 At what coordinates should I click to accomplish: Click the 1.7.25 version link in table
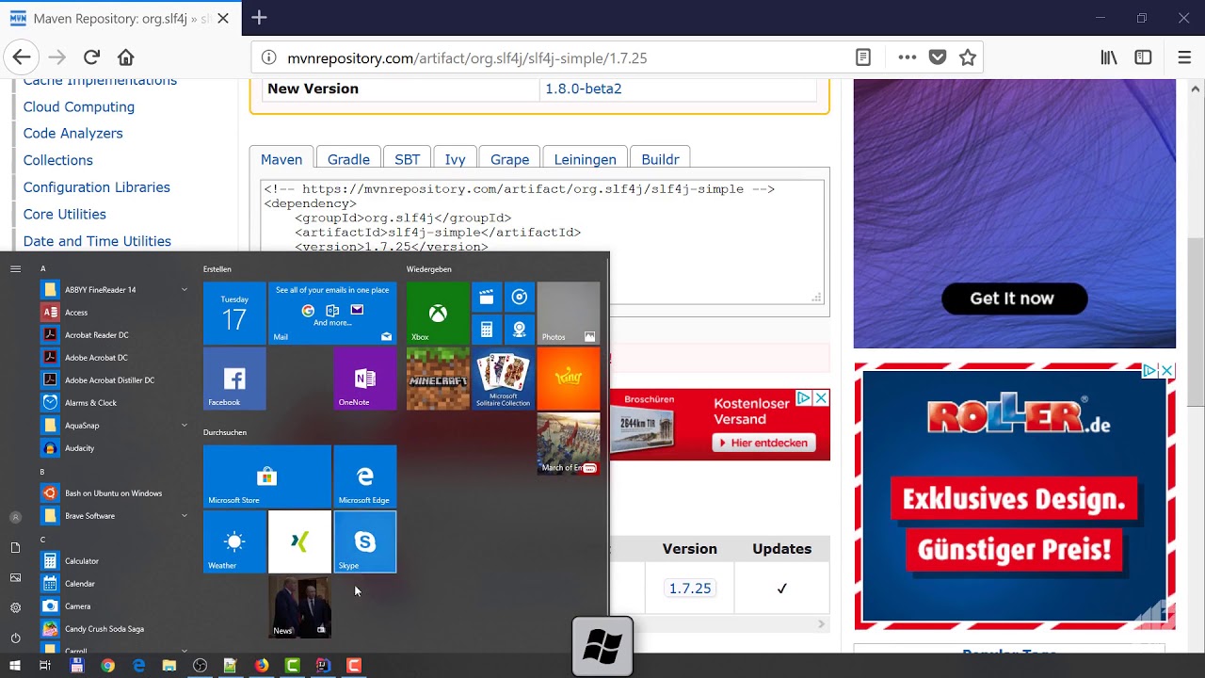point(690,589)
